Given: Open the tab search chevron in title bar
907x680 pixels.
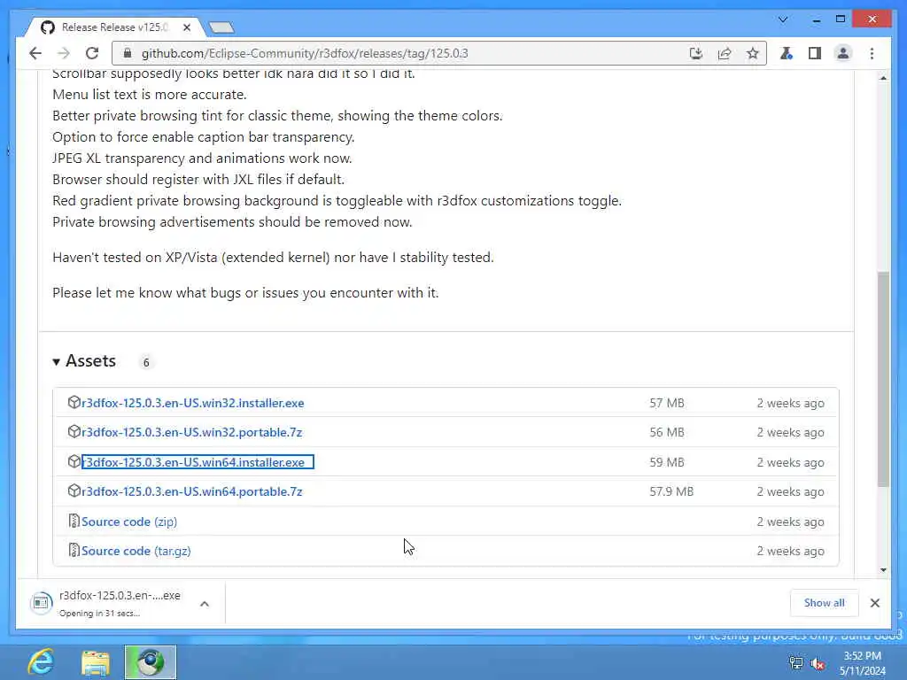Looking at the screenshot, I should click(x=783, y=19).
